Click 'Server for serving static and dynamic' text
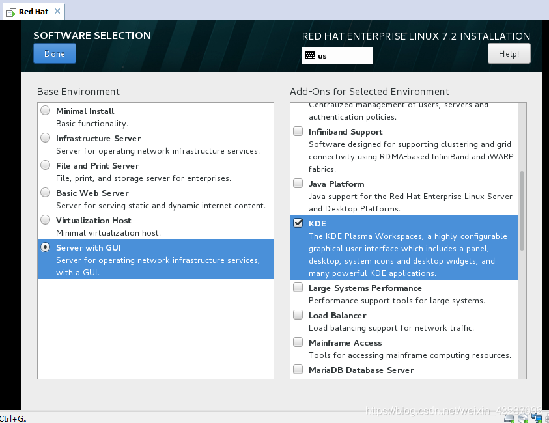The image size is (549, 423). (161, 206)
